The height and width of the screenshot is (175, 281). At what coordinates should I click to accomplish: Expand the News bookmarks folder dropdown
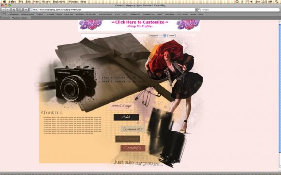point(197,14)
